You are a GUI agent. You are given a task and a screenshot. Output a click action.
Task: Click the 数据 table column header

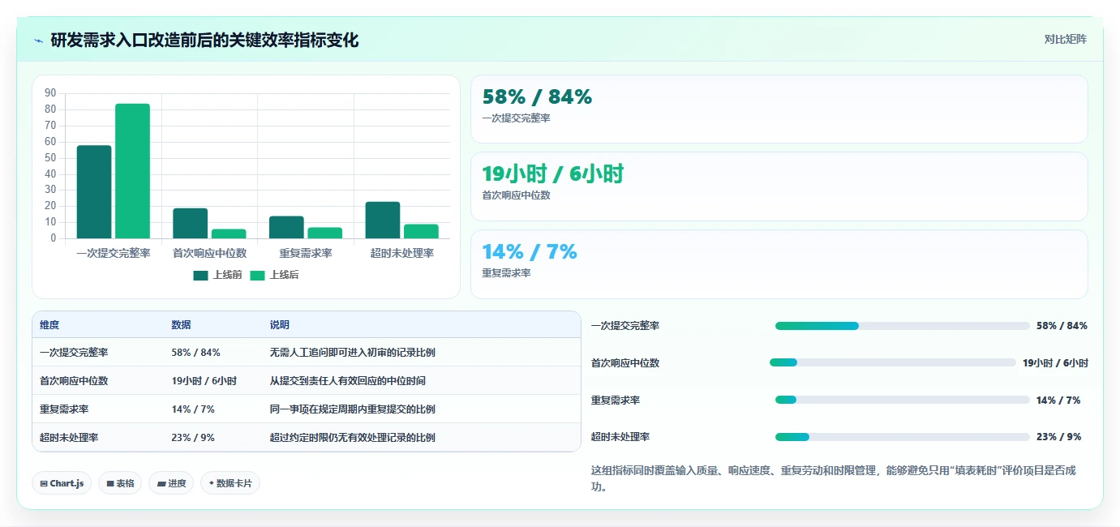182,325
